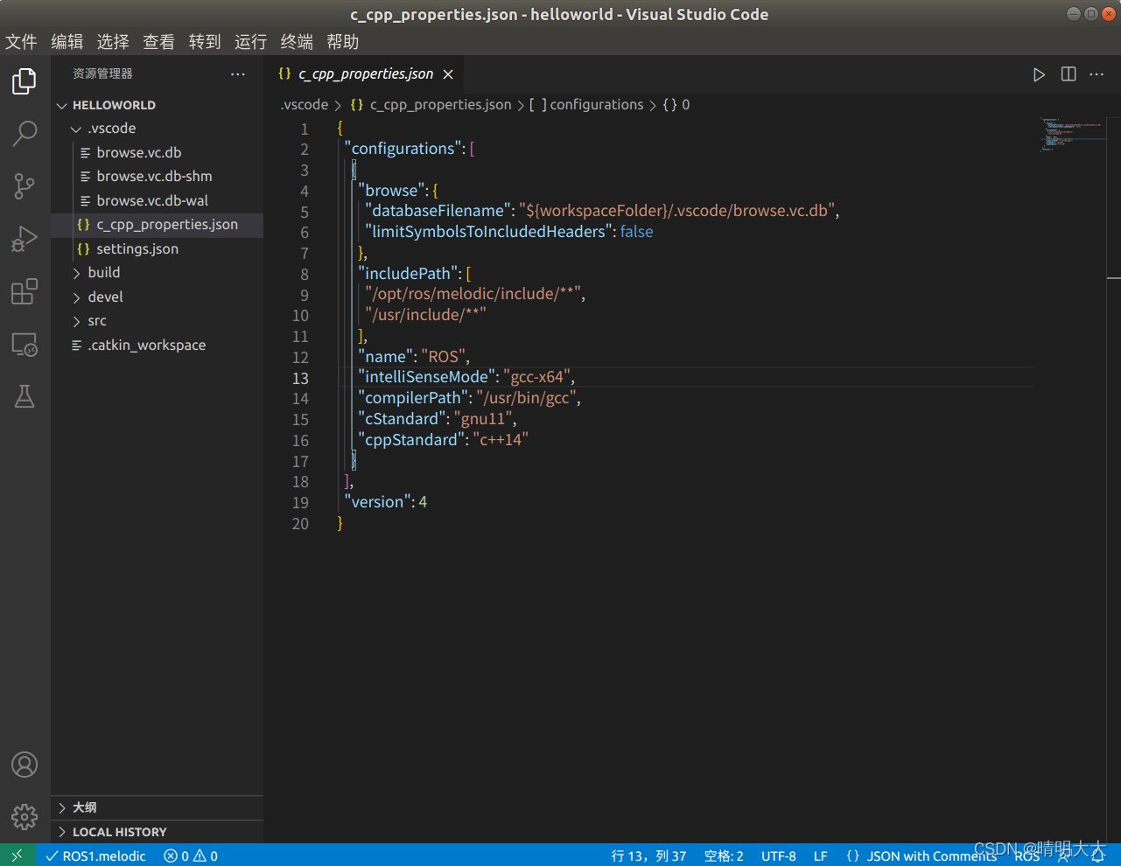
Task: Open 转到 menu
Action: tap(205, 42)
